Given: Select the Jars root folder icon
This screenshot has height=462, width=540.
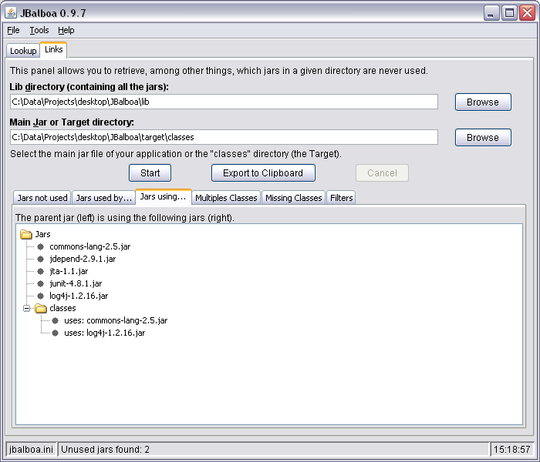Looking at the screenshot, I should (x=25, y=234).
